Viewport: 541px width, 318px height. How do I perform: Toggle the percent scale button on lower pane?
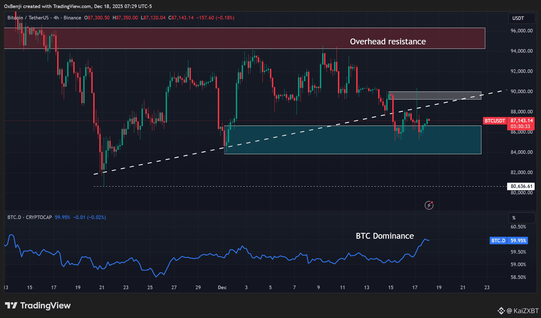click(522, 218)
